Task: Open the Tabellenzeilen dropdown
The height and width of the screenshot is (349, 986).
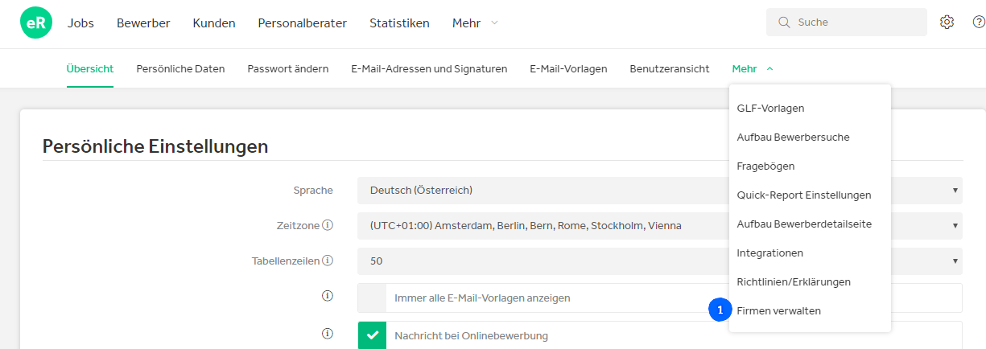Action: pos(660,261)
